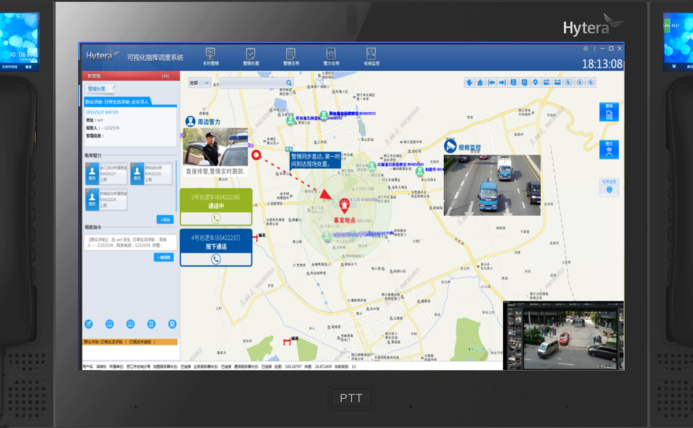
Task: Call patrol car 4 phone icon
Action: 215,259
